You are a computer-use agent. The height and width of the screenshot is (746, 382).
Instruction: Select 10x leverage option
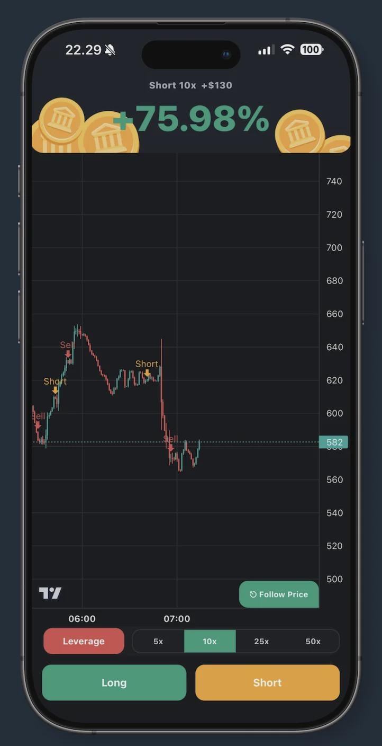(210, 642)
